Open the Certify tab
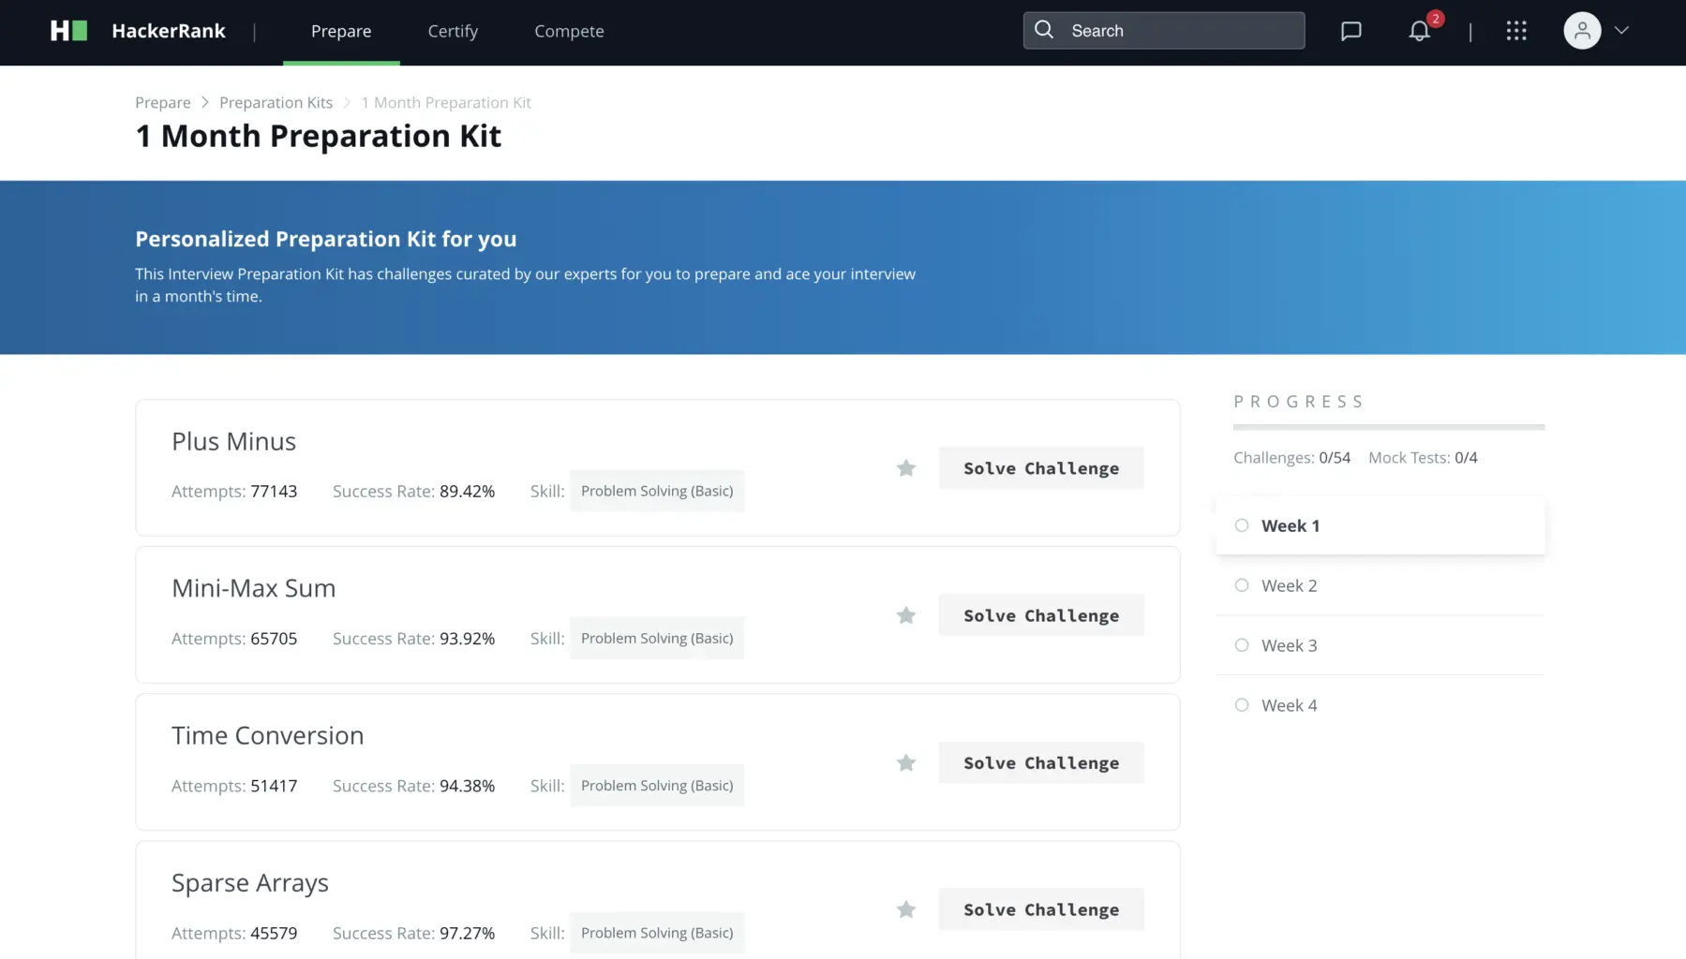 pos(453,31)
